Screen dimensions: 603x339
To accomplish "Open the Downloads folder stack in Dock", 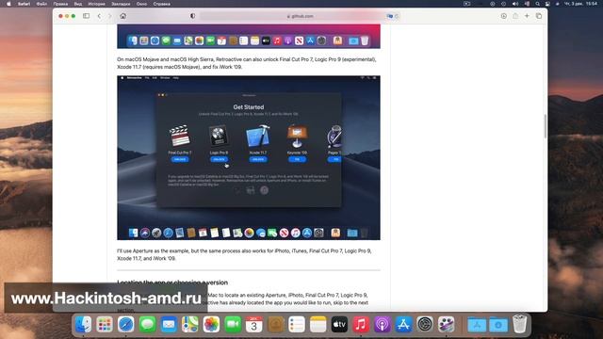I will (498, 325).
